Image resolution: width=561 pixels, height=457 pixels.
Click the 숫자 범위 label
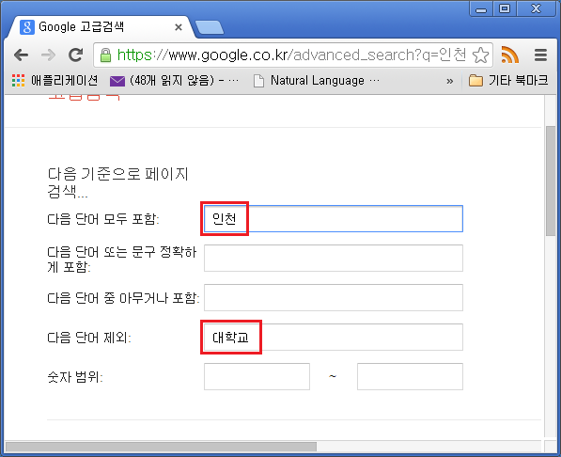click(x=75, y=377)
